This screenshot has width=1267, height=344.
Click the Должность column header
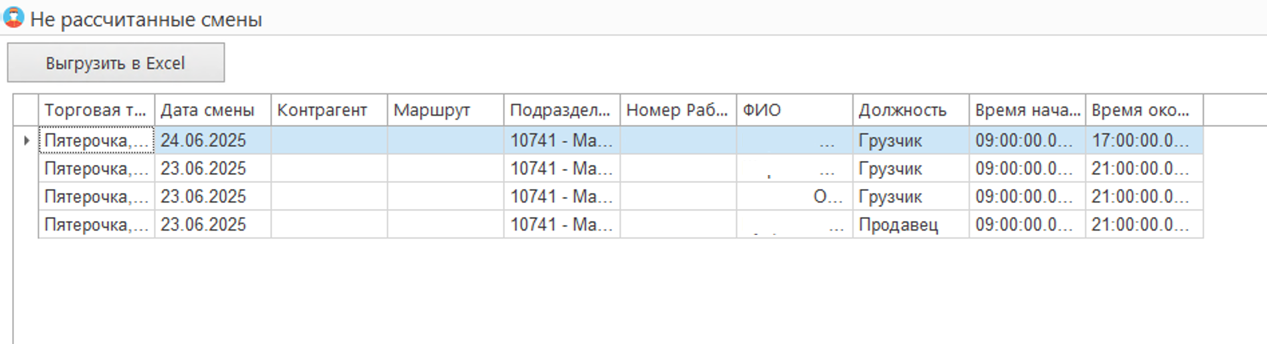tap(911, 110)
